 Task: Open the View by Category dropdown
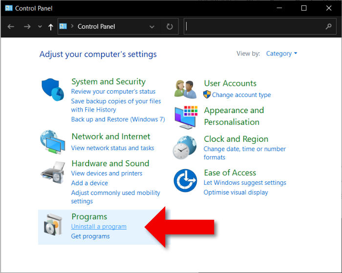pyautogui.click(x=281, y=53)
